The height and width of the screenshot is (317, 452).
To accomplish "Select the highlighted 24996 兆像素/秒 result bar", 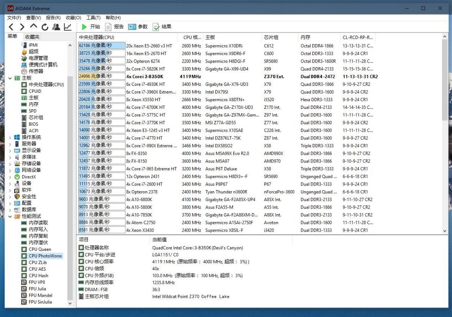I will click(x=102, y=76).
